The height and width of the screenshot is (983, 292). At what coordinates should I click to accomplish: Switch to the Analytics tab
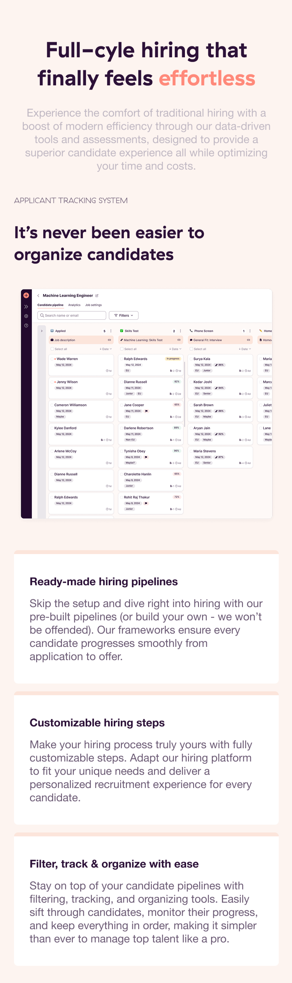tap(74, 305)
